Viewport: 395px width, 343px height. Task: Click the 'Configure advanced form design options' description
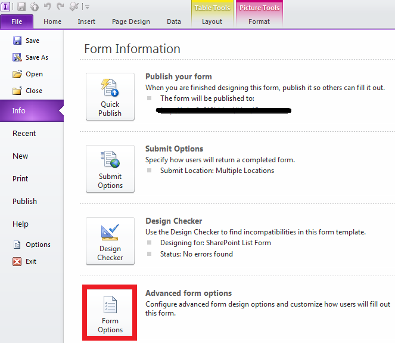click(x=268, y=309)
